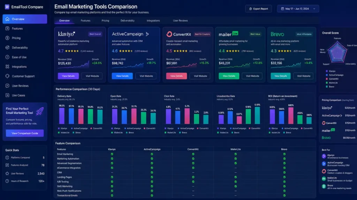This screenshot has width=357, height=200.
Task: Click Klaviyo purple swatch in Overall Score legend
Action: coord(327,71)
